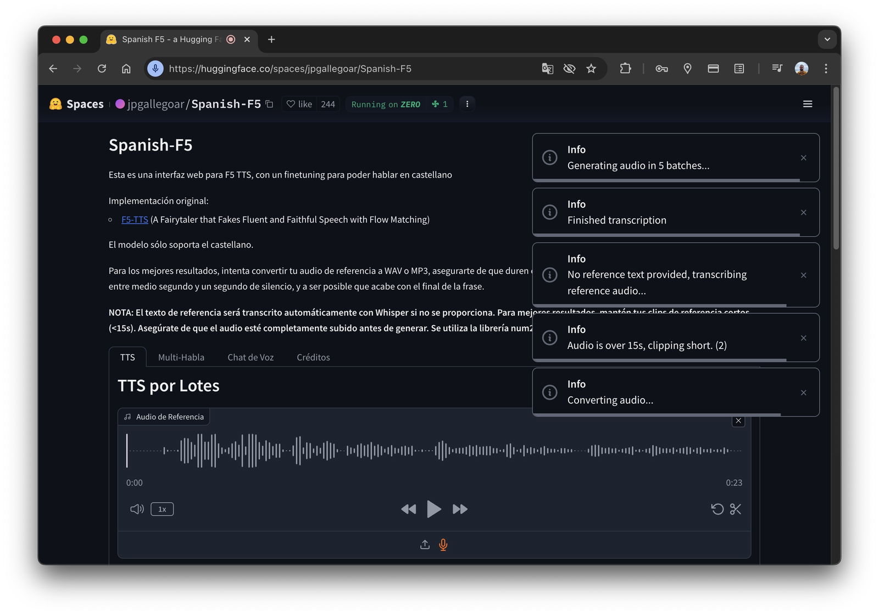Click the TTS por Lotes heading
Image resolution: width=879 pixels, height=615 pixels.
[x=169, y=386]
